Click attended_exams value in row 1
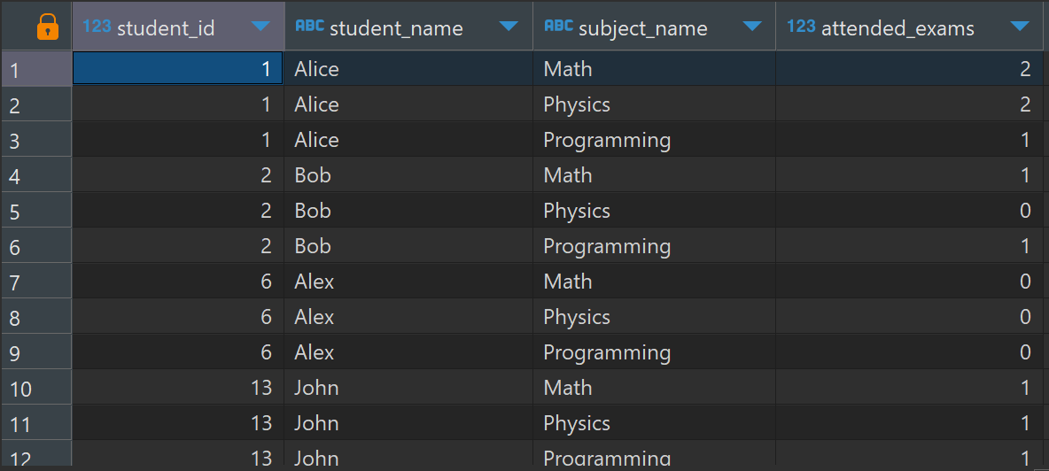Screen dimensions: 1049x471 912,69
